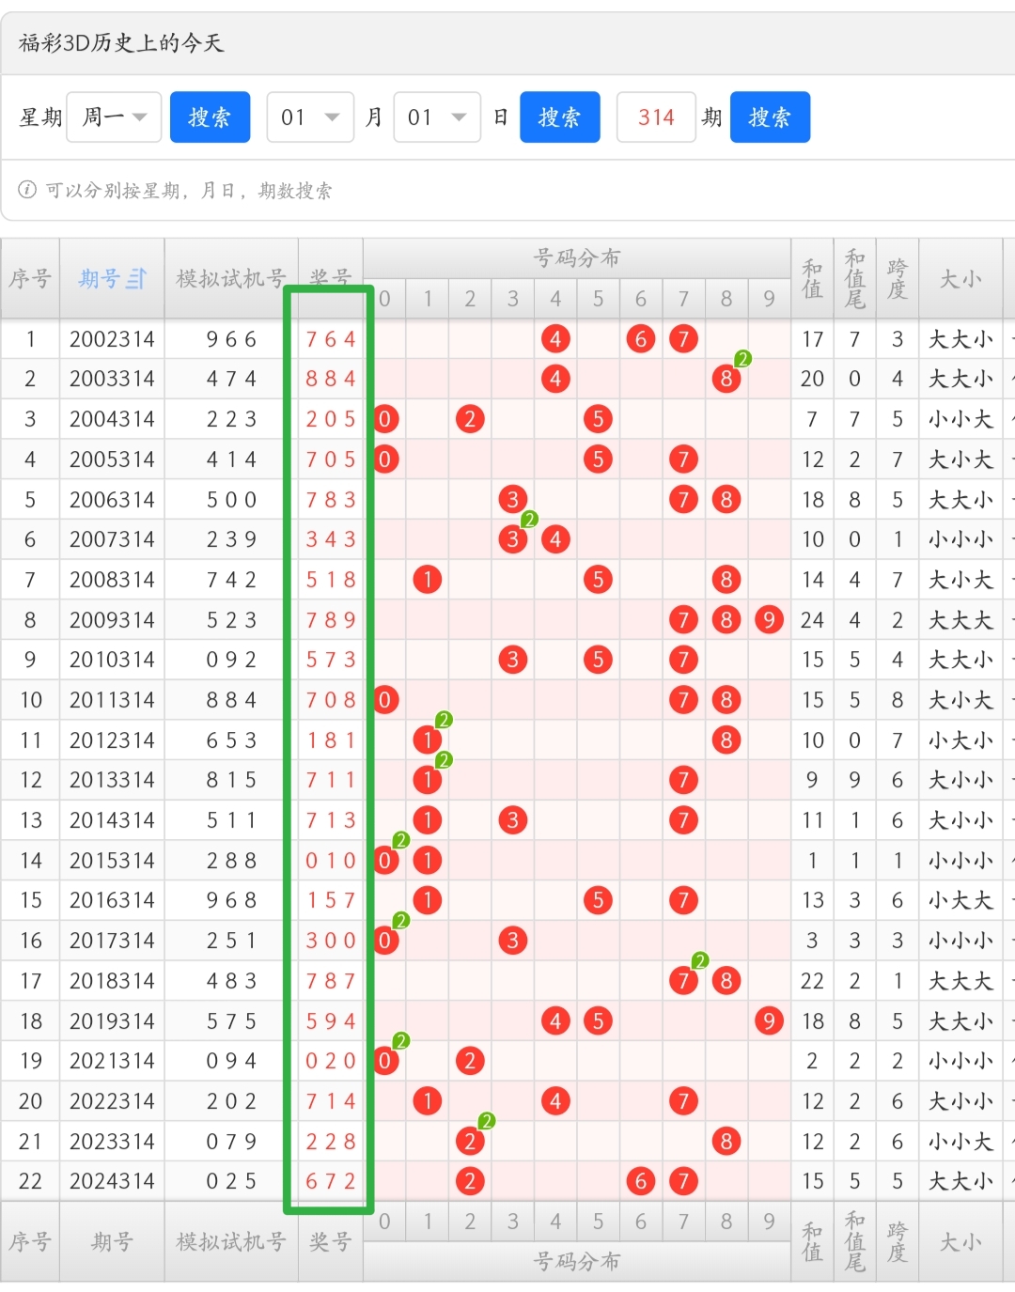
Task: Click red ball 5 in row 2010314
Action: [x=598, y=660]
